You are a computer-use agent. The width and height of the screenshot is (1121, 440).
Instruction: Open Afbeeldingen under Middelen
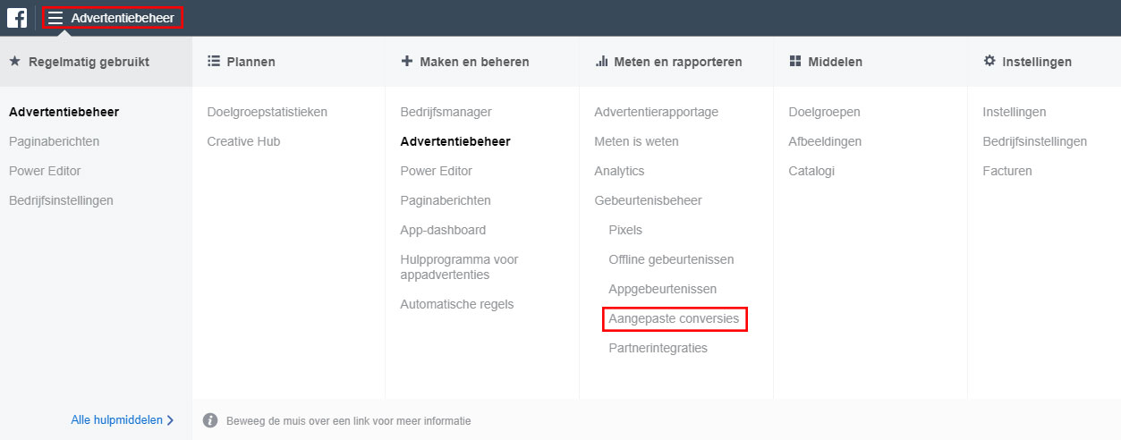tap(826, 141)
